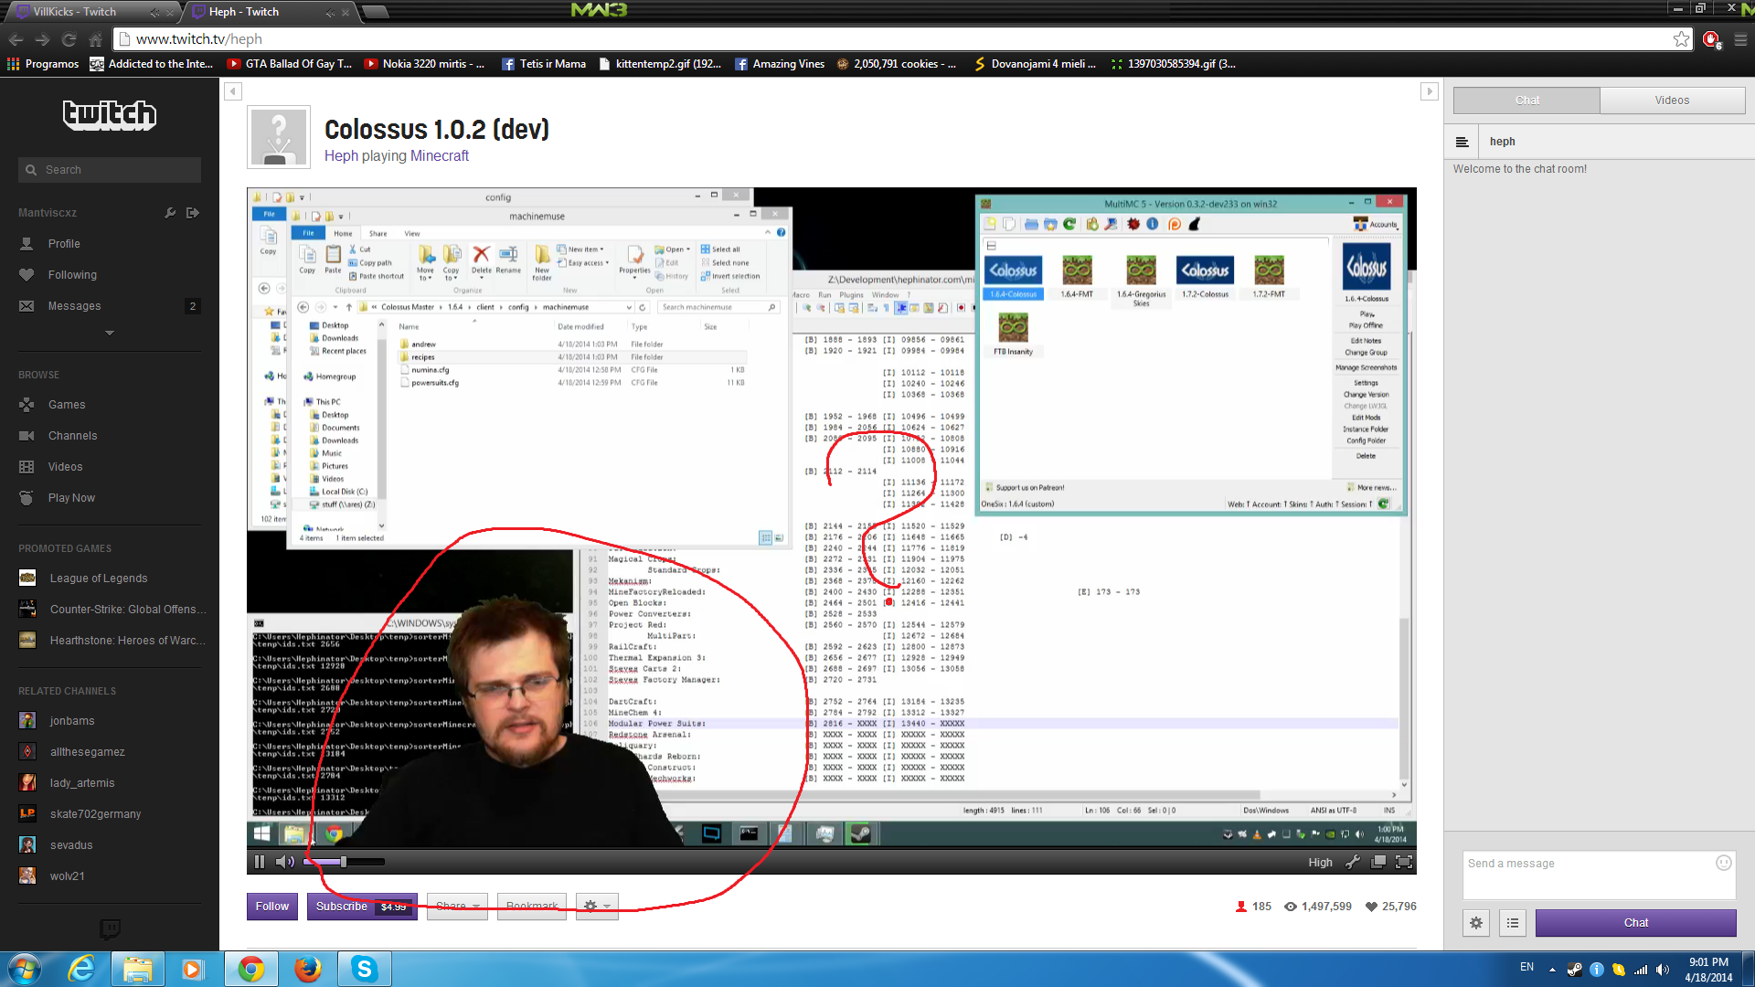Screen dimensions: 1755x987
Task: Open the gear dropdown below player
Action: [x=597, y=907]
